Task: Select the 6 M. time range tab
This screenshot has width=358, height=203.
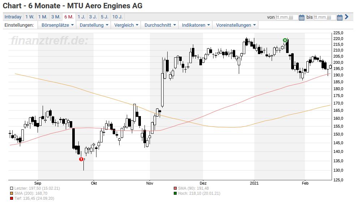Action: tap(69, 17)
